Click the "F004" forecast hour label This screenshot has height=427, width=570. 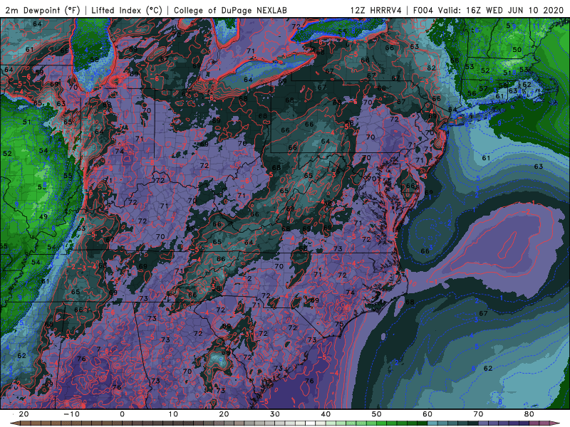pyautogui.click(x=423, y=10)
